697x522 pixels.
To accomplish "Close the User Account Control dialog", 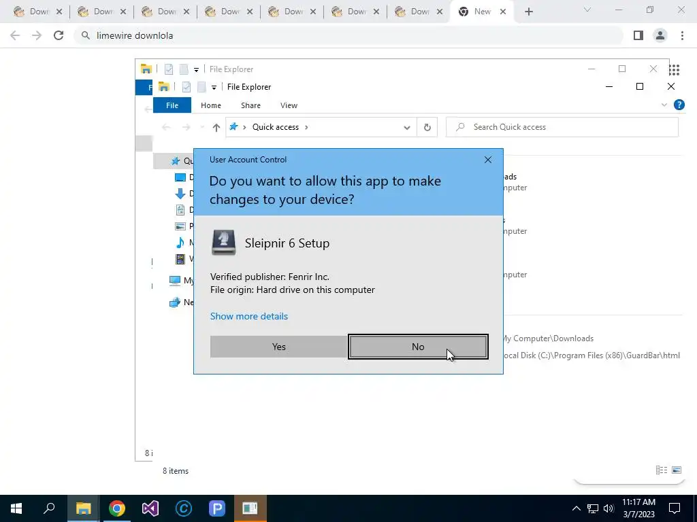I will (487, 160).
